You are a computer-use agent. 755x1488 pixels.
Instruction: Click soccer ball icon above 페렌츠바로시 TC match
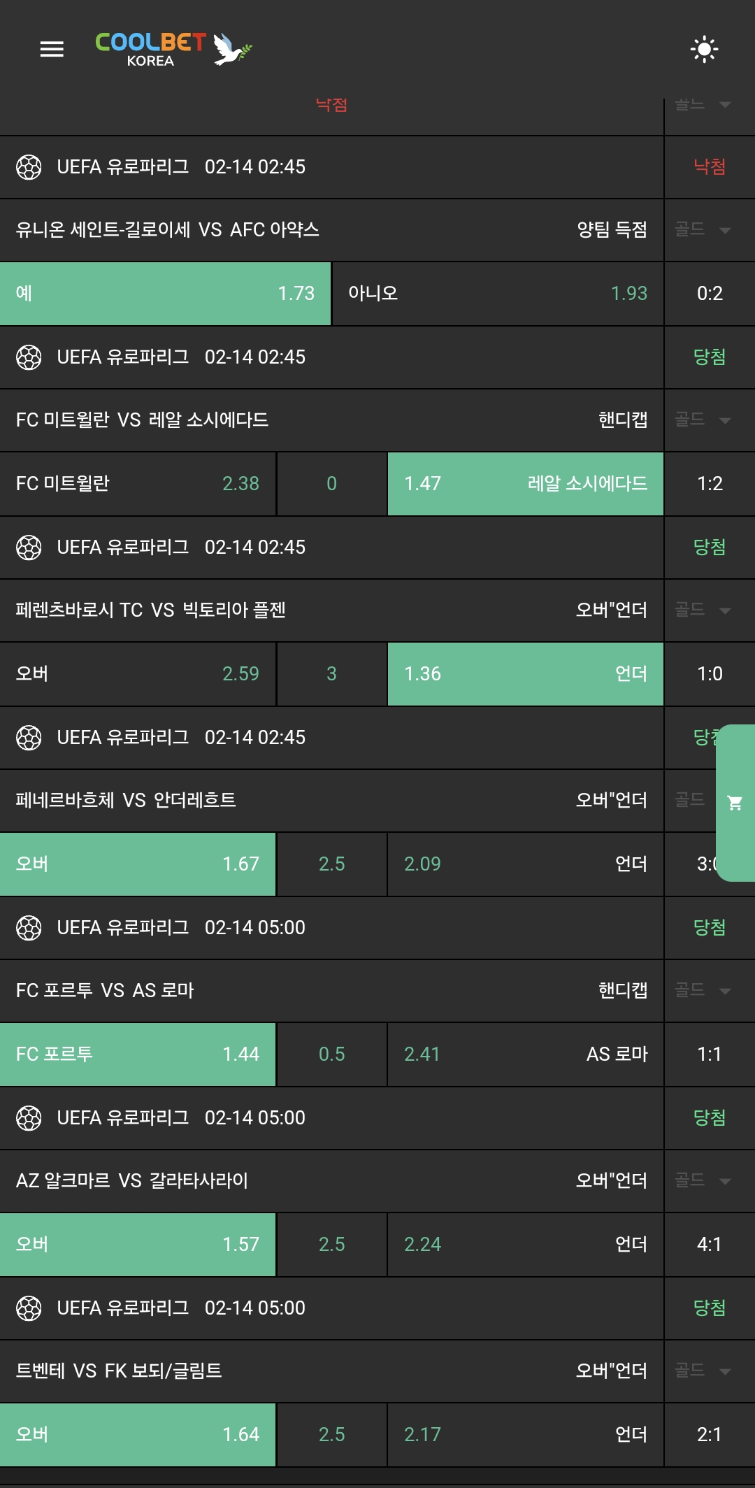tap(29, 548)
